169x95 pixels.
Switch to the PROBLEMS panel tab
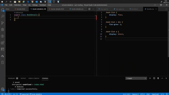tap(11, 78)
